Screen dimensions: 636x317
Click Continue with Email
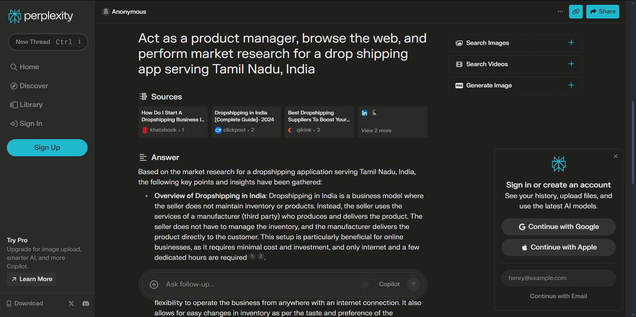(x=558, y=296)
